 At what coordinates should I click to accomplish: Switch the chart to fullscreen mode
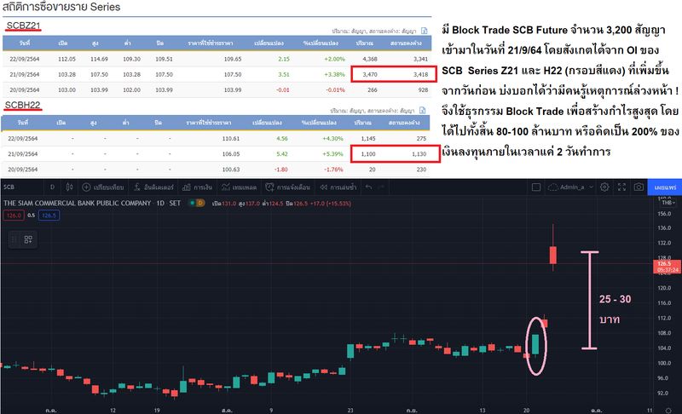[622, 187]
